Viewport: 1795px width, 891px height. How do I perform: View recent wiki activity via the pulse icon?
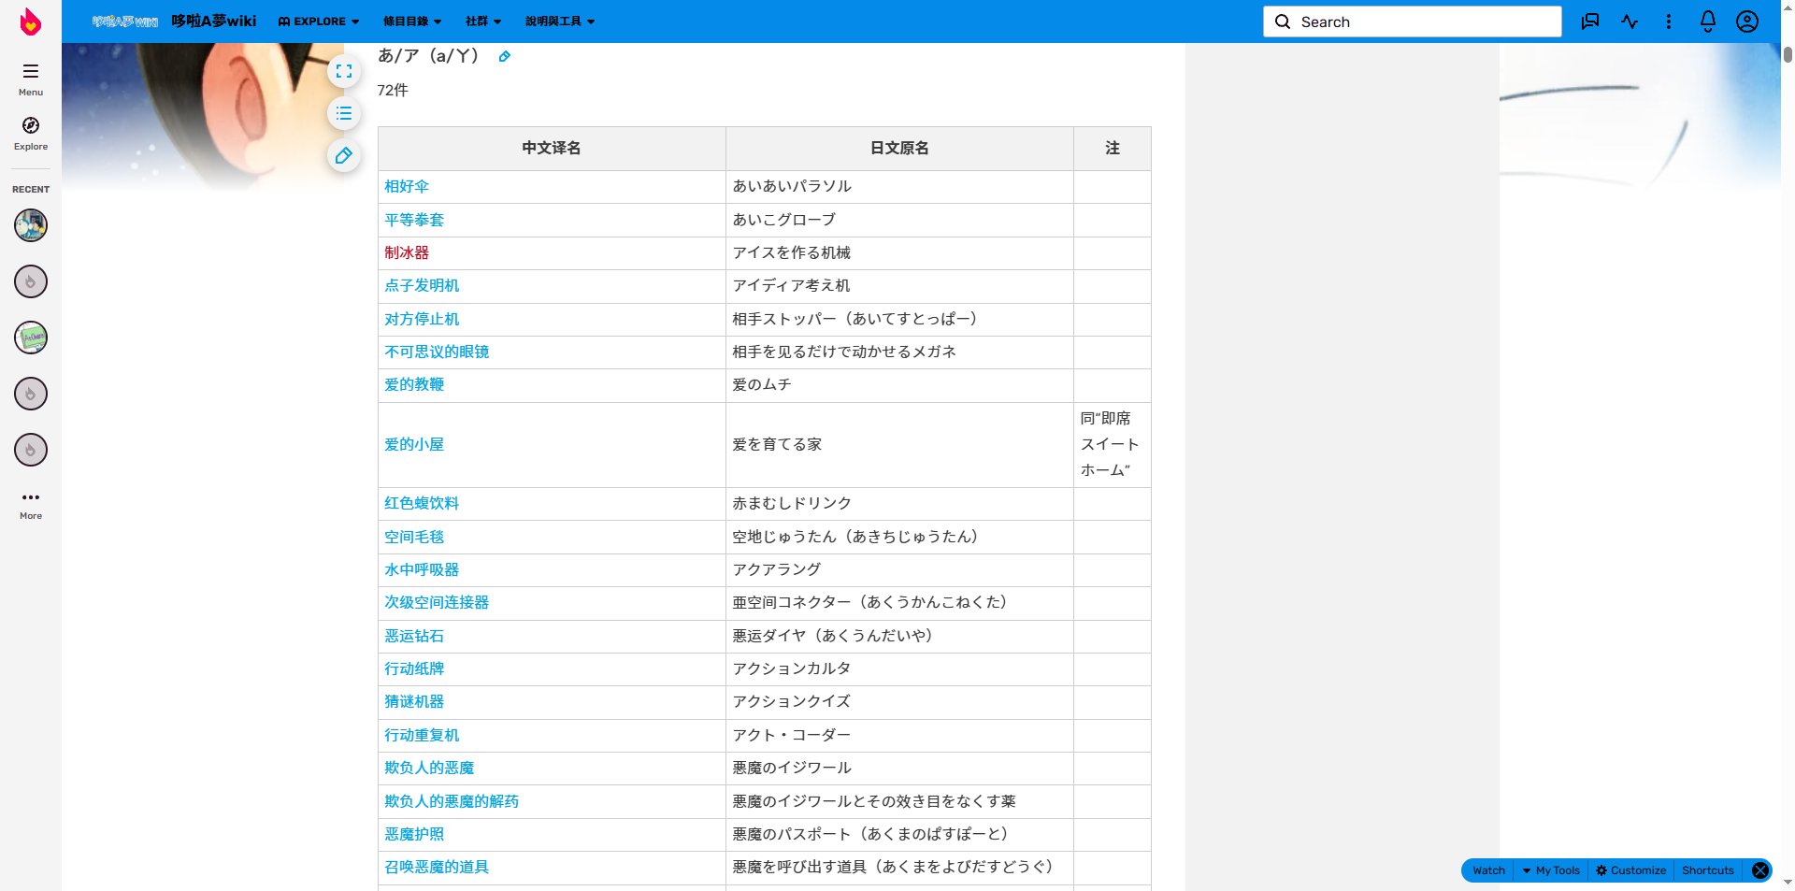coord(1630,21)
